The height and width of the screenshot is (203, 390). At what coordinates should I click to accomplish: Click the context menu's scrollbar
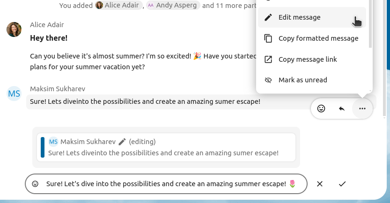coord(370,23)
